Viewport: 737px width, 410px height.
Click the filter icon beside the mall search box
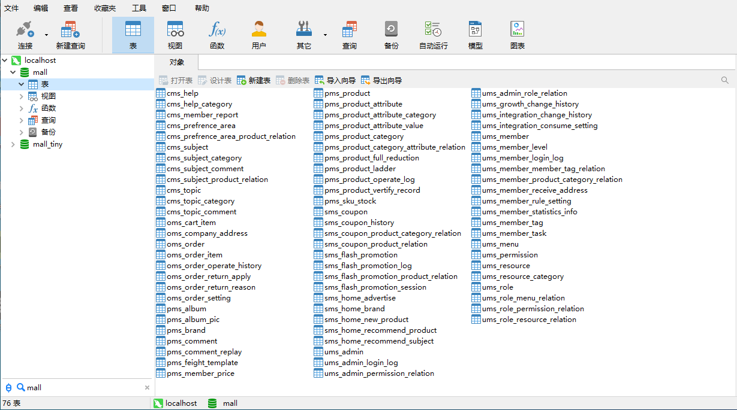pyautogui.click(x=8, y=388)
